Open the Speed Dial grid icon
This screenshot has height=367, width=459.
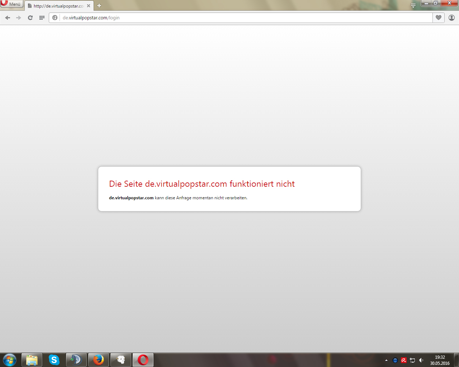[42, 18]
